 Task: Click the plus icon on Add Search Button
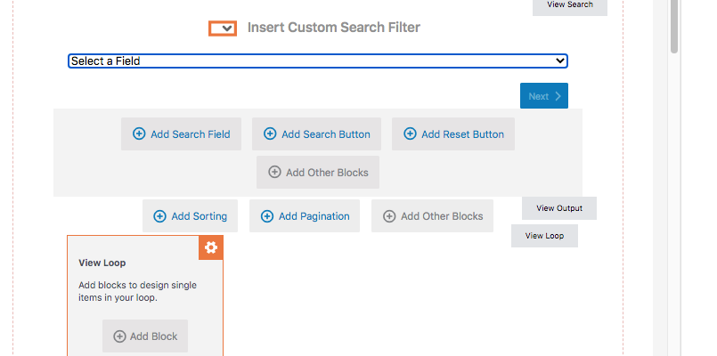270,134
